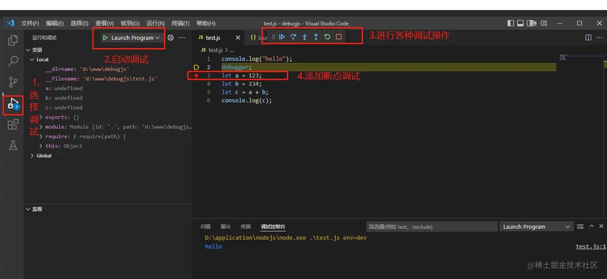
Task: Click the current debug line arrow on line 2
Action: click(196, 67)
